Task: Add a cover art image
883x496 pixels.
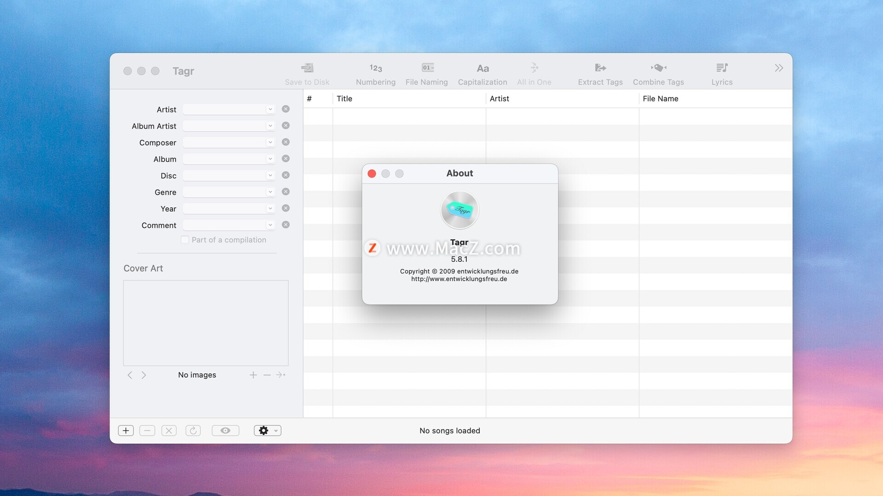Action: (253, 375)
